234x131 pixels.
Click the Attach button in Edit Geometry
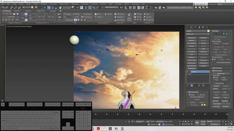point(215,89)
